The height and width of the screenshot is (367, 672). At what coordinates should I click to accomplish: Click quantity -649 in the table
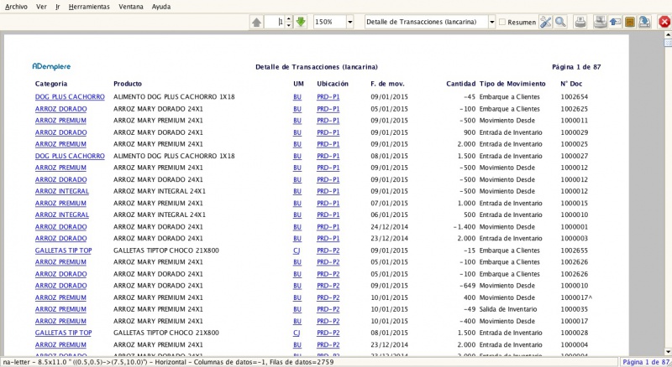(468, 286)
